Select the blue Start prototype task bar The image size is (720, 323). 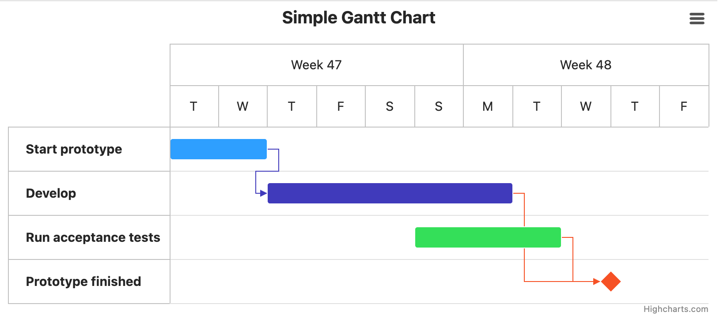click(x=218, y=149)
